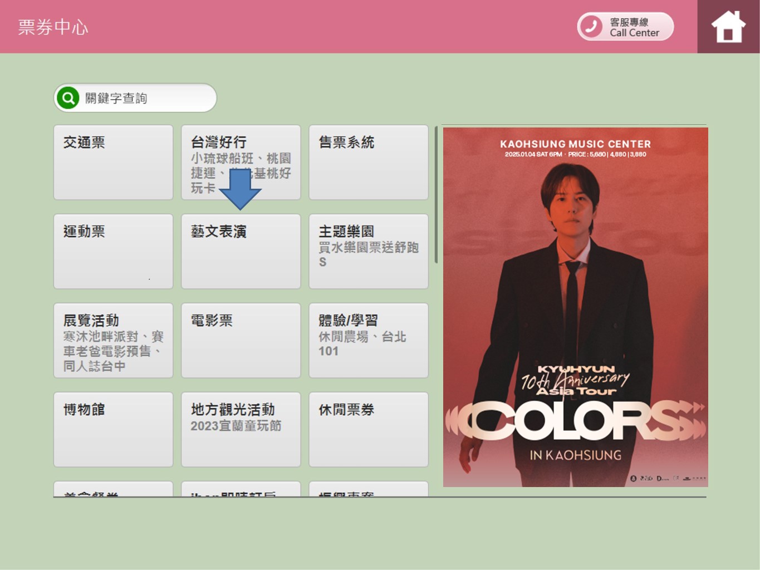Click the 關鍵字查詢 keyword search field
Image resolution: width=760 pixels, height=570 pixels.
coord(135,98)
